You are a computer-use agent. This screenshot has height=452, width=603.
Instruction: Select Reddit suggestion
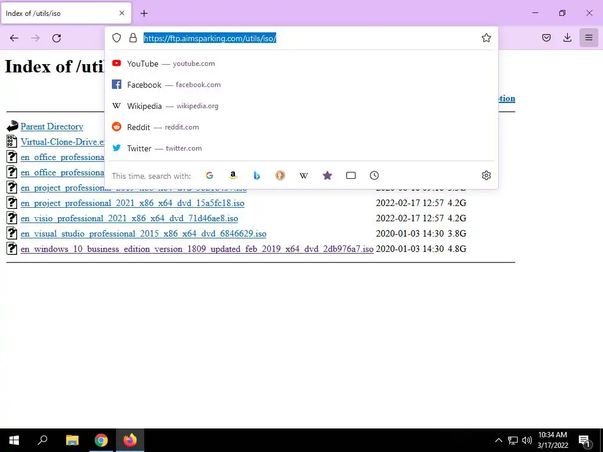[301, 127]
